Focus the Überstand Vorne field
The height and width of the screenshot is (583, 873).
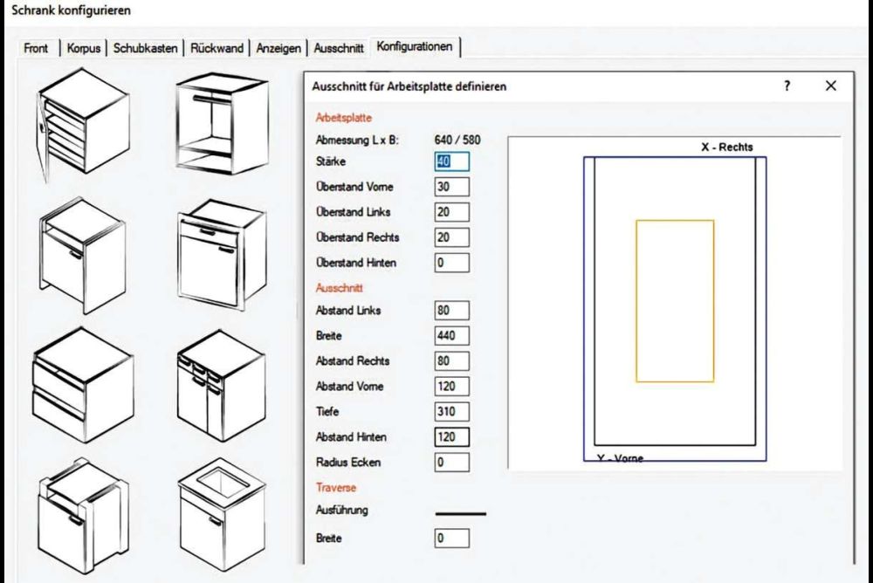[x=451, y=187]
